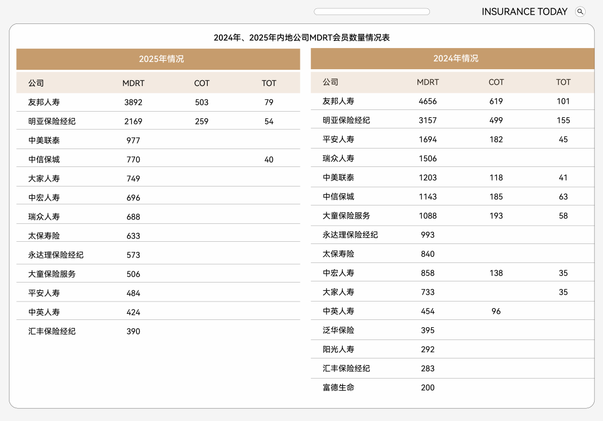Select the value 749
The width and height of the screenshot is (603, 421).
(x=133, y=179)
